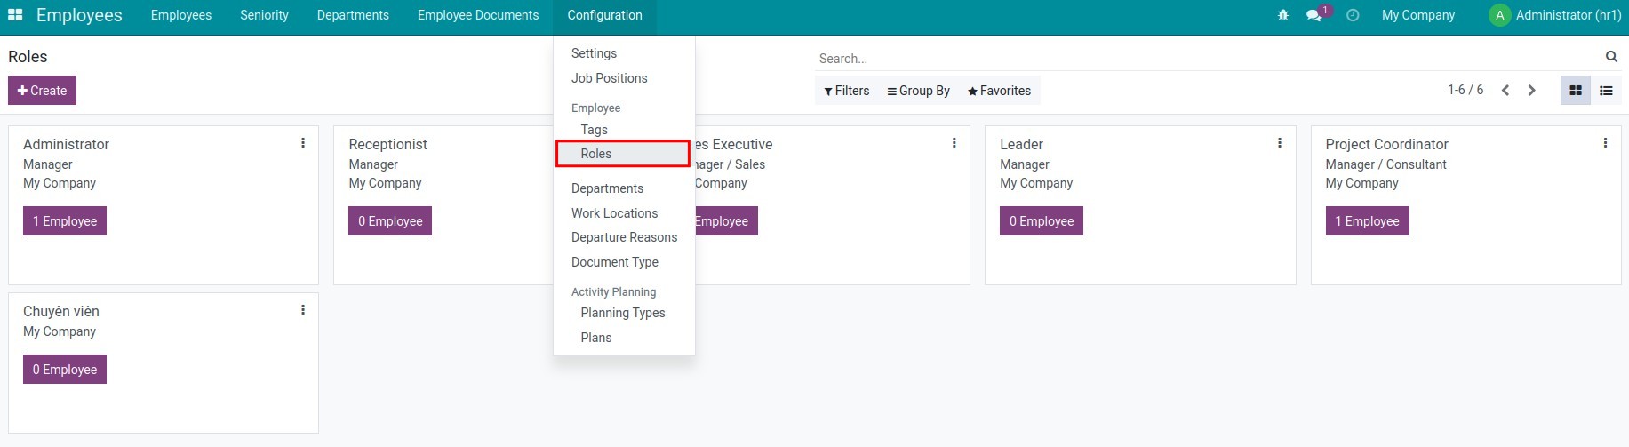Switch to list view

point(1606,91)
